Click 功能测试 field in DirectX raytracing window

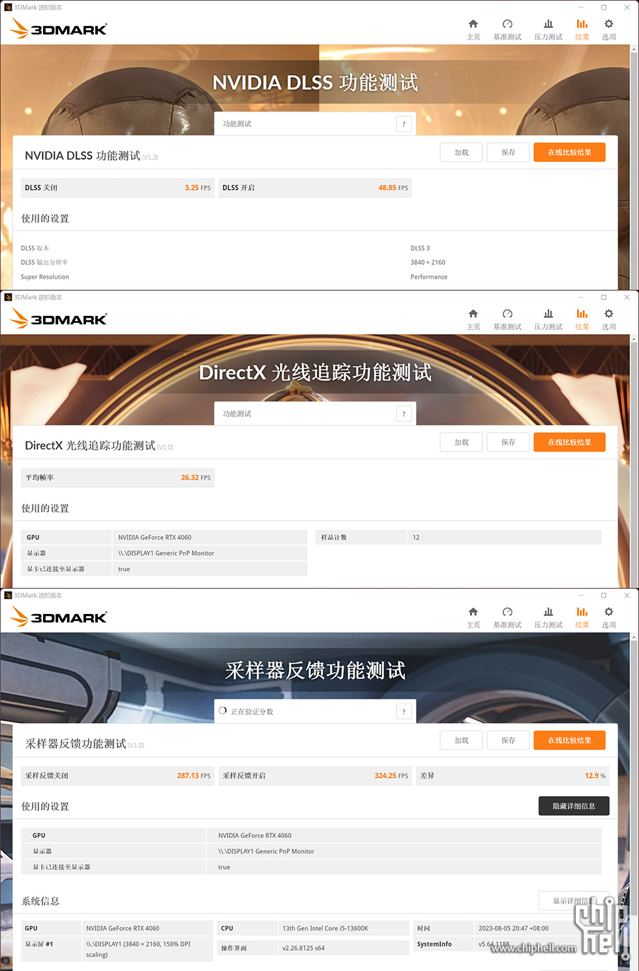(x=315, y=414)
